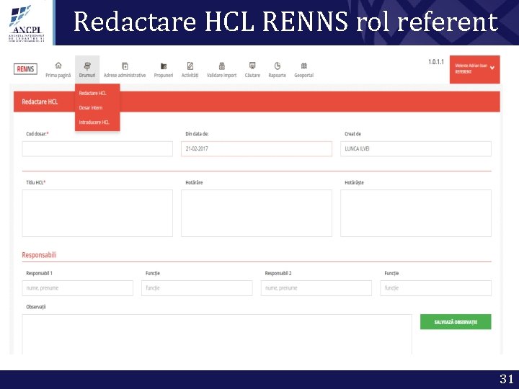Click the Responsabil 2 name field
This screenshot has width=519, height=389.
(316, 288)
